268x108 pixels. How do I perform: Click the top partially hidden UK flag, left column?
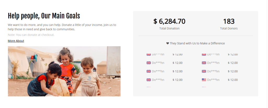point(149,55)
